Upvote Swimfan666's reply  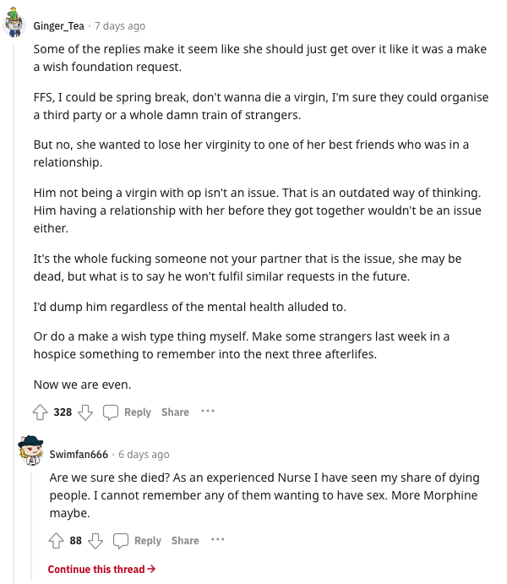click(57, 540)
